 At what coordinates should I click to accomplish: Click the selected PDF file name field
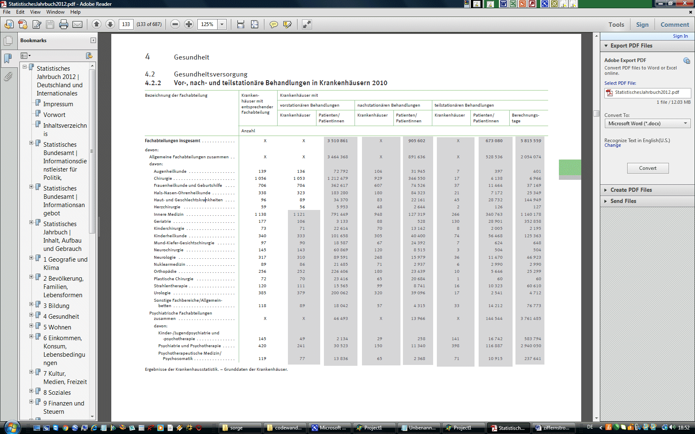point(647,93)
